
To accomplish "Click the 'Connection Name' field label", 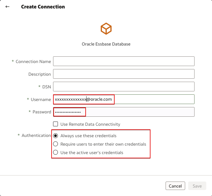I will click(x=33, y=62).
